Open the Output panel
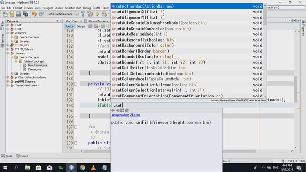The width and height of the screenshot is (306, 172). (22, 156)
